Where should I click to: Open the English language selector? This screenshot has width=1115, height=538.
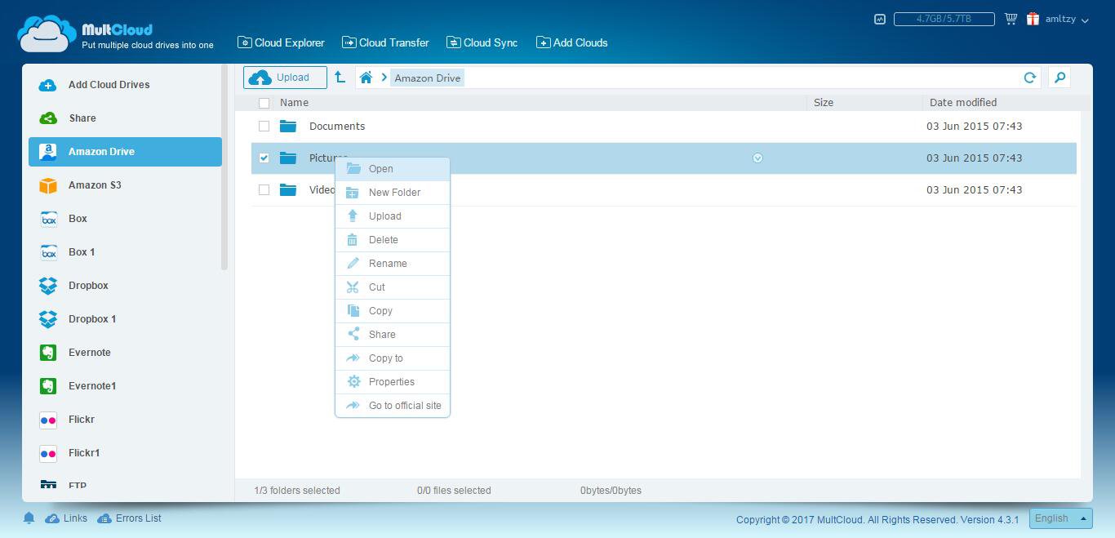tap(1059, 518)
